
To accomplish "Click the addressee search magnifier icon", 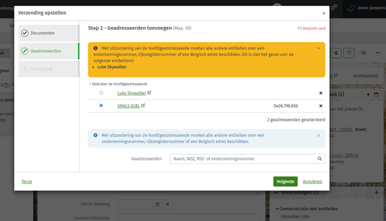I will tap(319, 159).
